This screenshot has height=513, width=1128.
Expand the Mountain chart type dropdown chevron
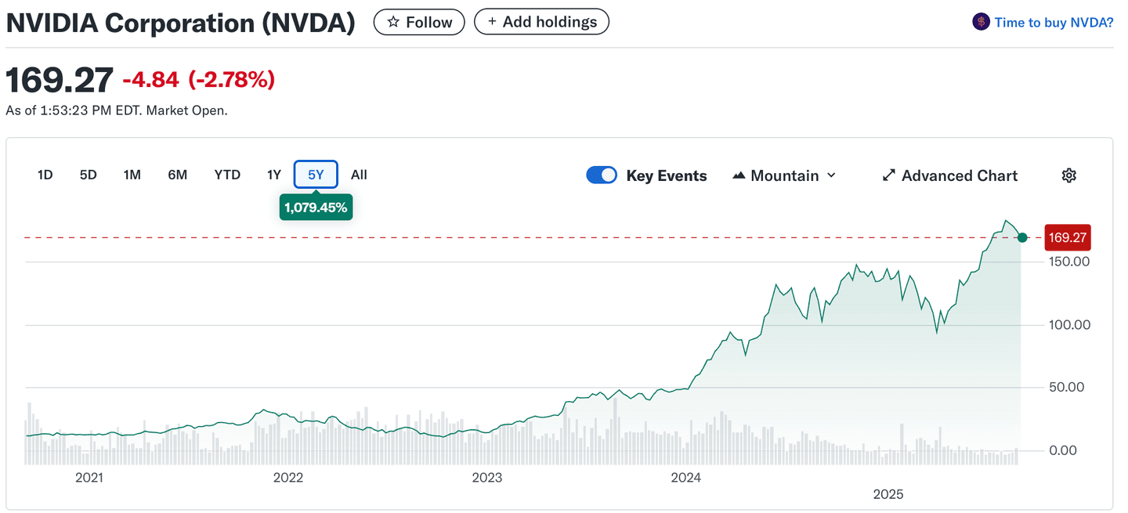click(x=831, y=175)
